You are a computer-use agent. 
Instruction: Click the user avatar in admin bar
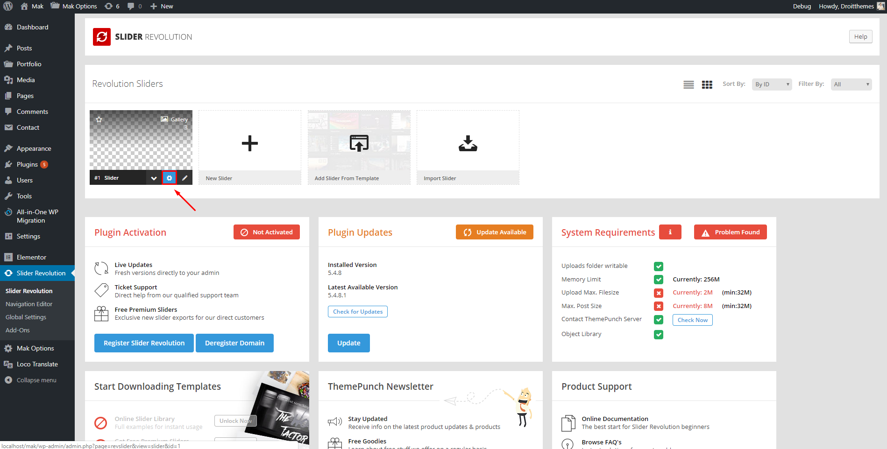[x=881, y=6]
